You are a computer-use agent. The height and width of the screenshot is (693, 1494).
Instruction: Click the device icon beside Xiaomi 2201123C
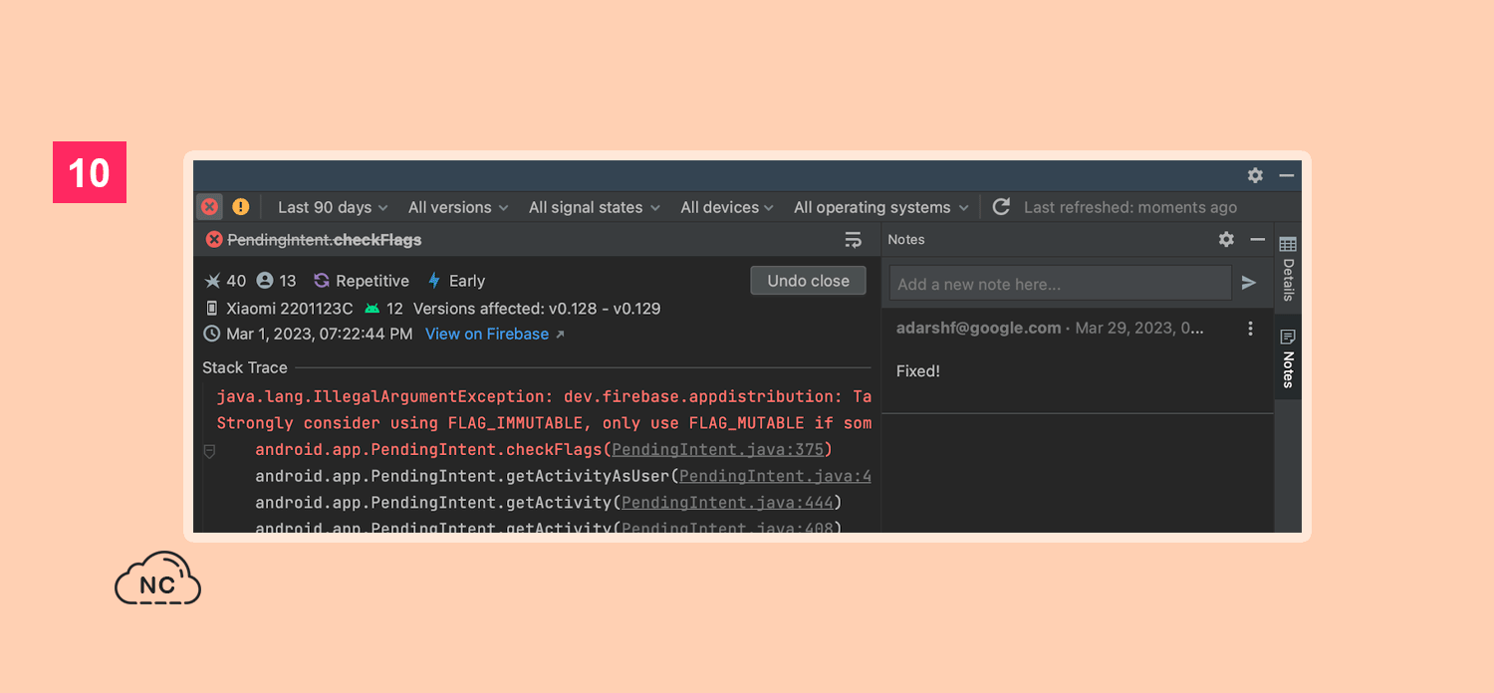point(212,309)
